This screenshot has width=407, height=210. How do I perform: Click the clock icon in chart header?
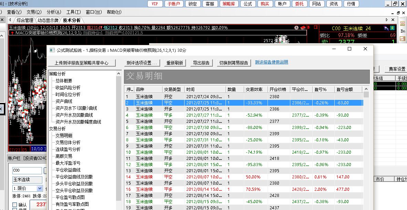point(296,28)
